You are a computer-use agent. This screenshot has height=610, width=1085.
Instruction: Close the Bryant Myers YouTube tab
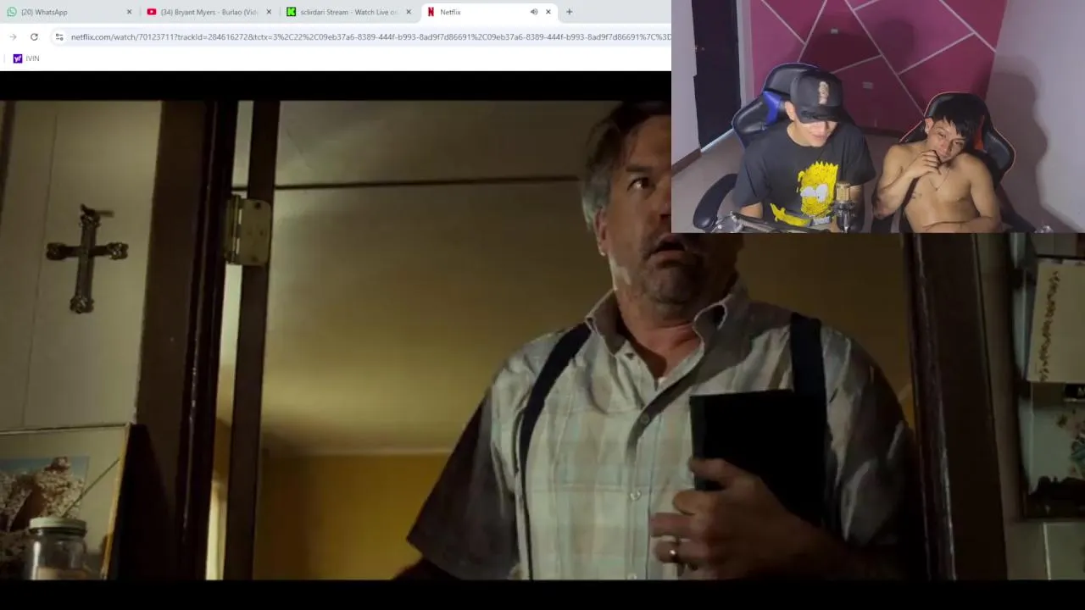click(269, 12)
